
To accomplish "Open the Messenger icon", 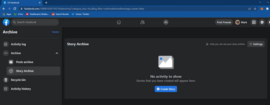I will point(262,22).
